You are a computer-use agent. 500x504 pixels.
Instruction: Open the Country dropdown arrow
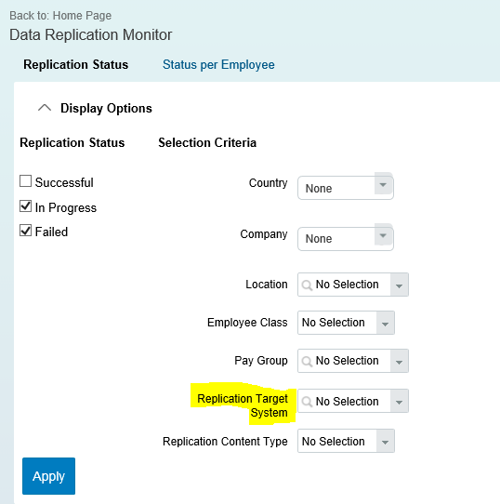coord(383,185)
